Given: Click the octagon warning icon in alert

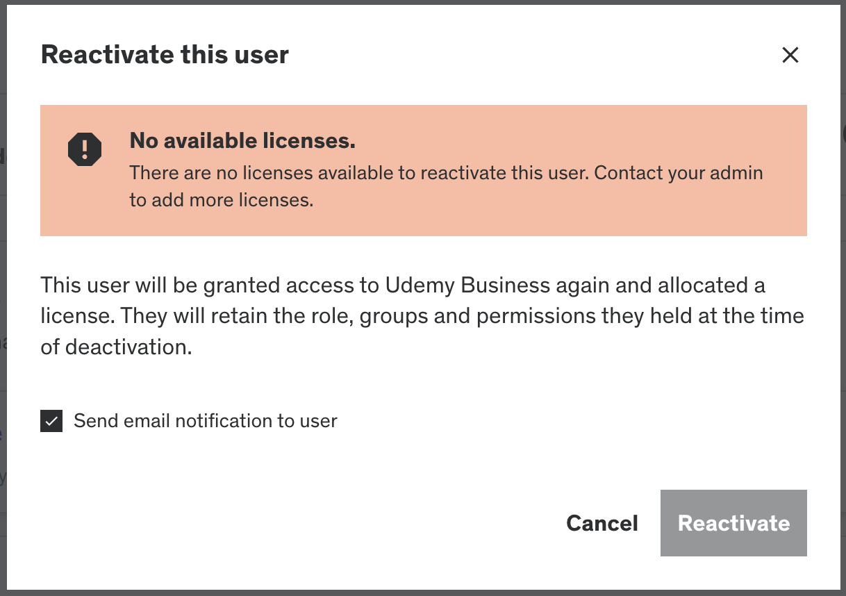Looking at the screenshot, I should pyautogui.click(x=85, y=149).
